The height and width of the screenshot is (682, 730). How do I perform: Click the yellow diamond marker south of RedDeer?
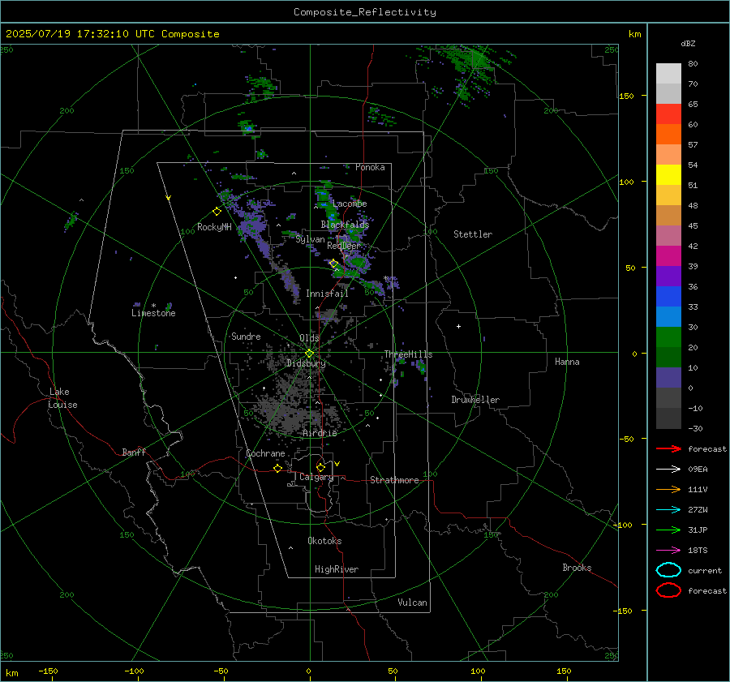click(x=334, y=264)
